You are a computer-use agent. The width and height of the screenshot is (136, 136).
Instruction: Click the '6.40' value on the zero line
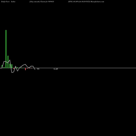[x=56, y=69]
